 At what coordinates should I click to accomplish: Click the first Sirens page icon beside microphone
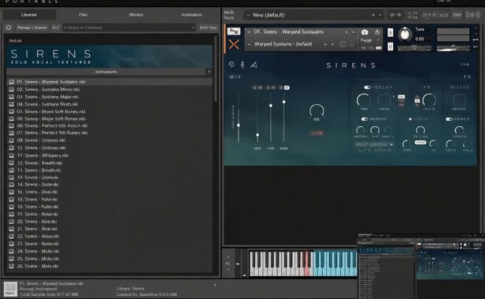(231, 65)
